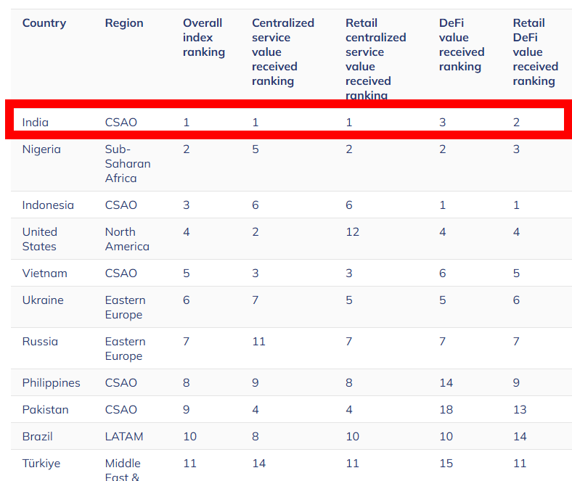This screenshot has width=572, height=481.
Task: Click Russia's Eastern Europe region cell
Action: [x=125, y=349]
